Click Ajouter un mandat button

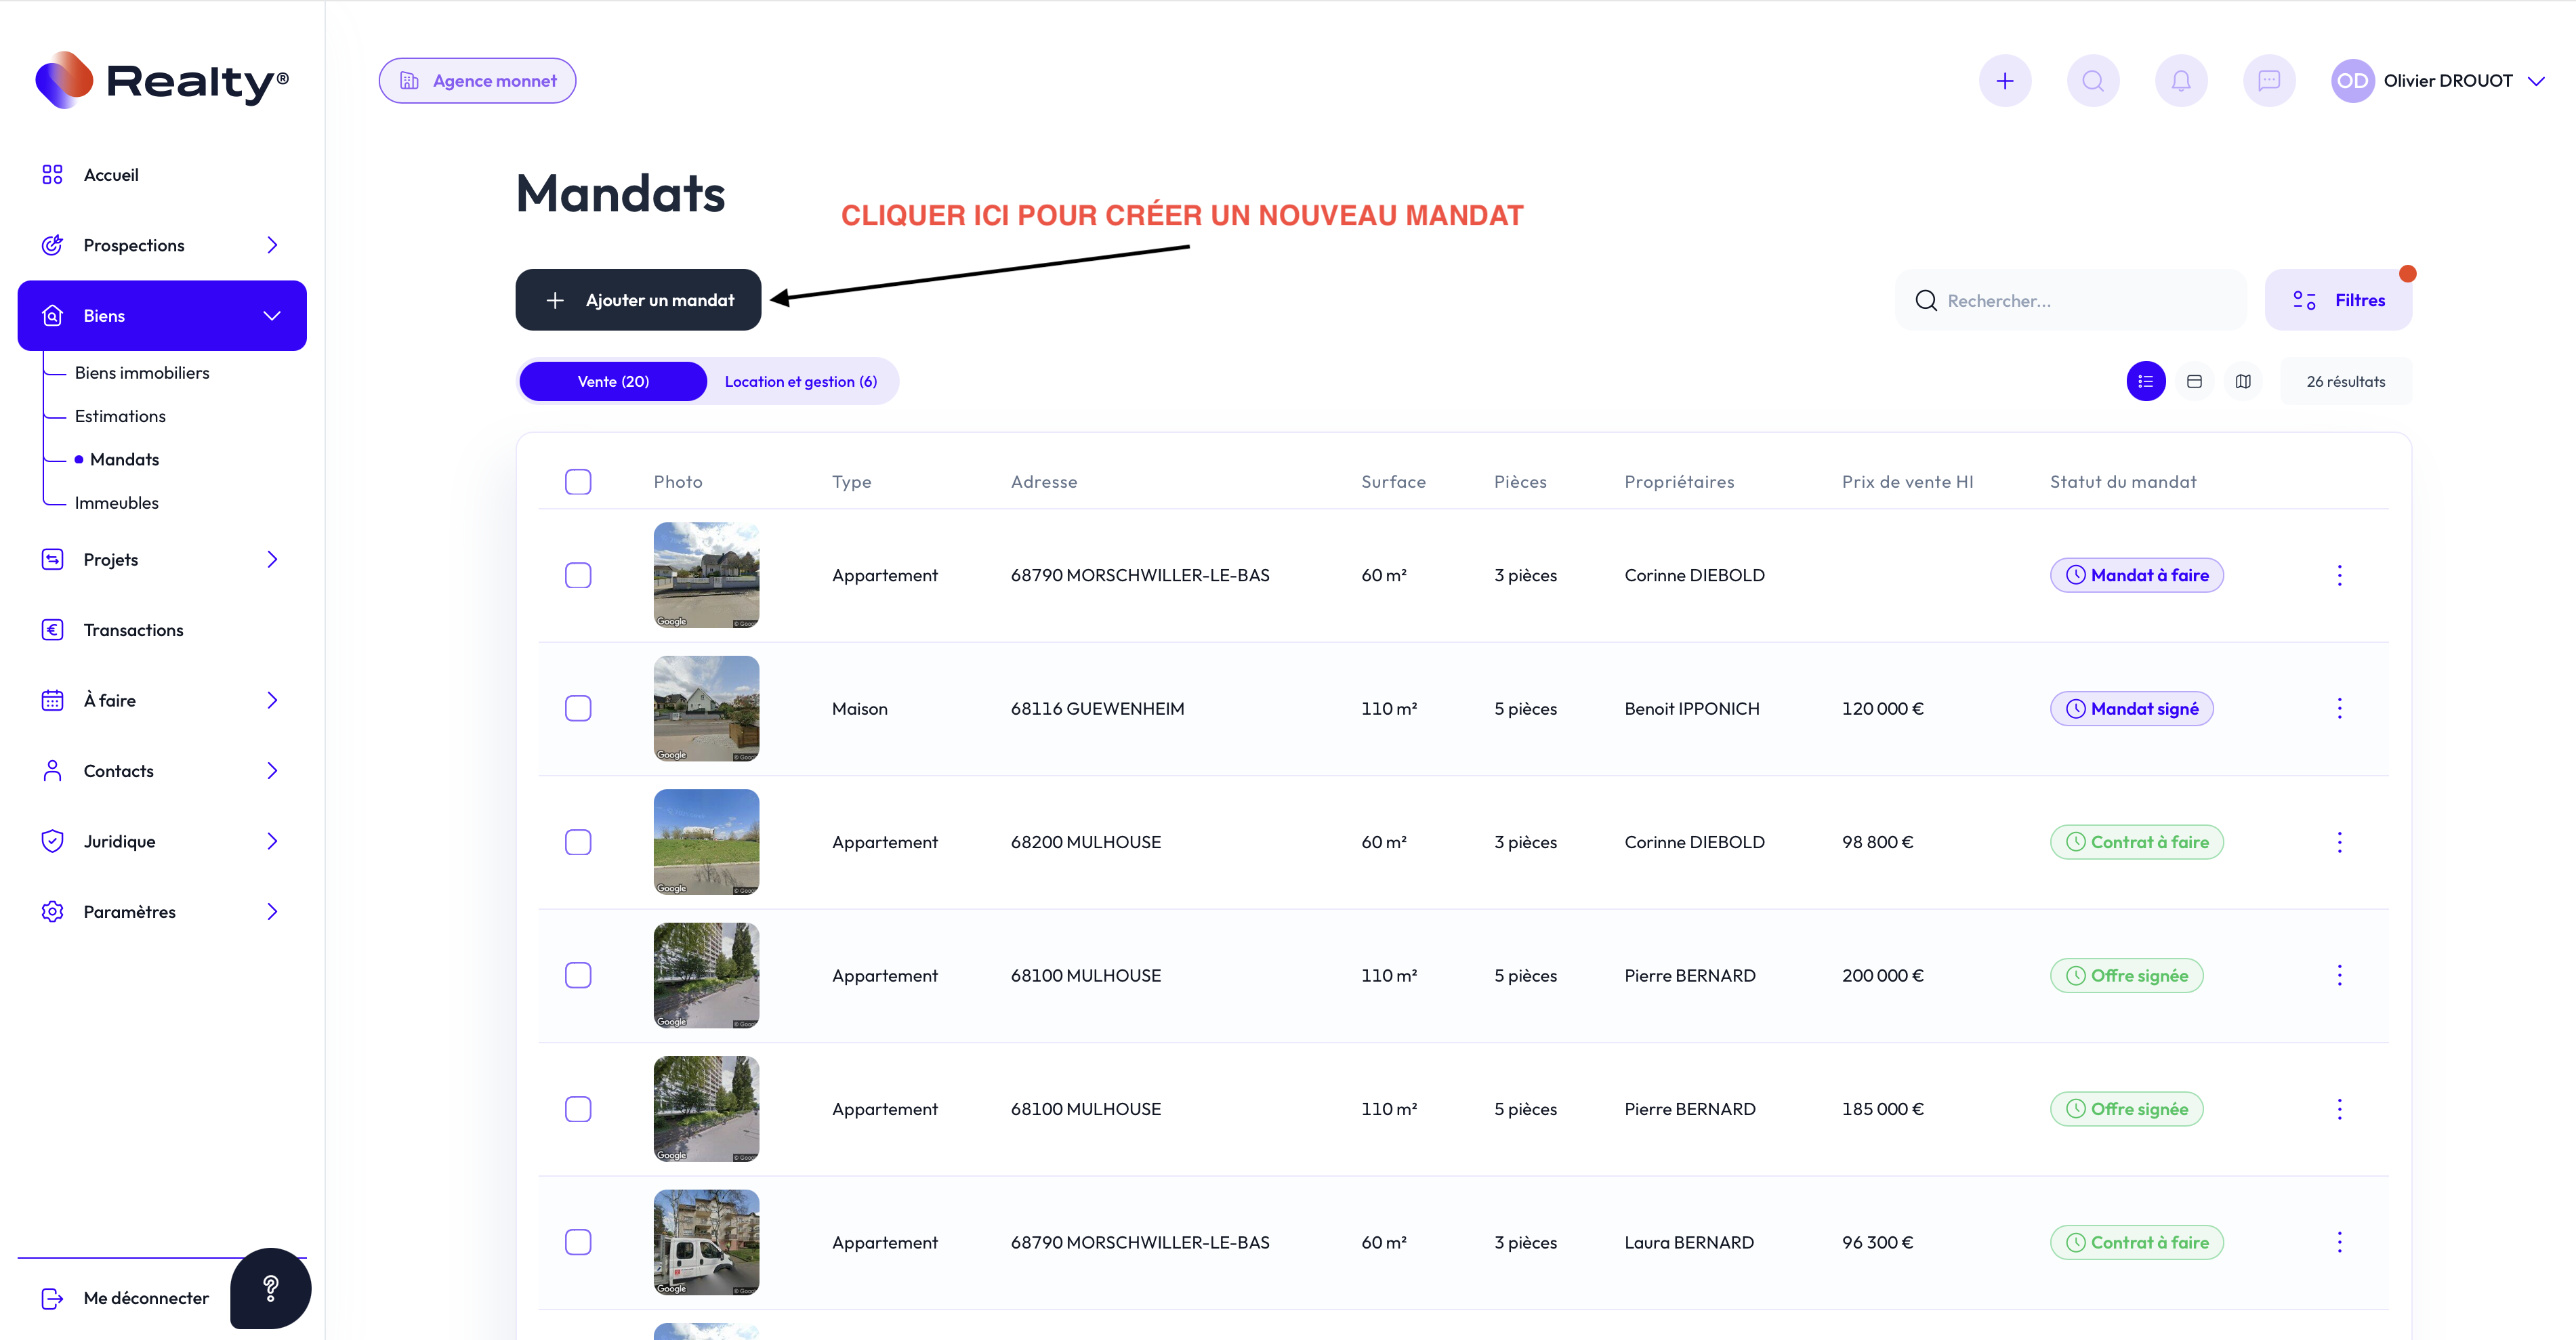[638, 300]
